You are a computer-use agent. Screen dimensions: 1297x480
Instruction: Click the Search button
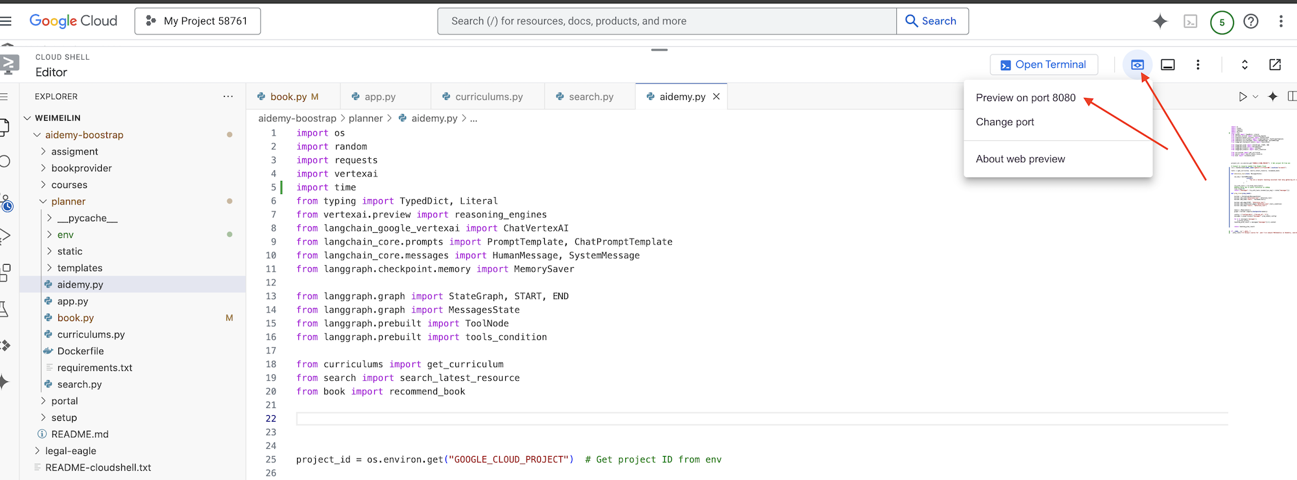coord(932,21)
